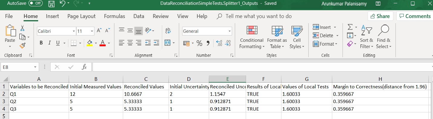
Task: Click the Cut scissors icon
Action: tap(22, 28)
